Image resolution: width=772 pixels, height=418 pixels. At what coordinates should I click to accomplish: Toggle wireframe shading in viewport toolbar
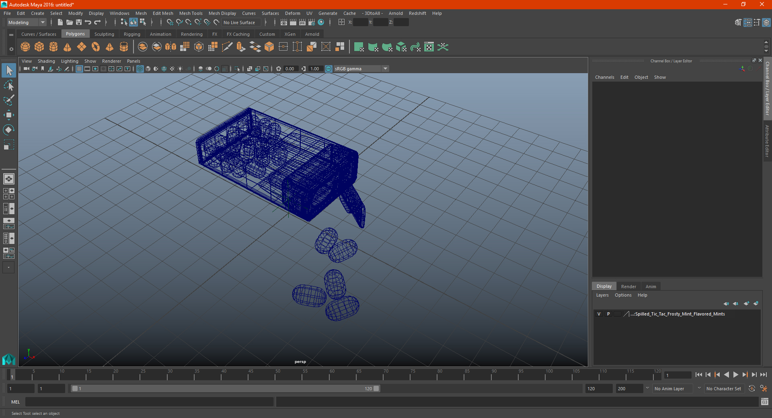click(140, 69)
